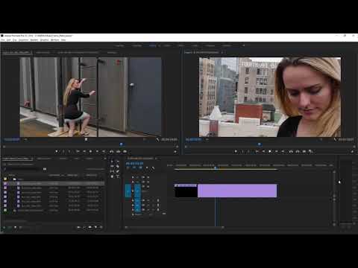Solo the A1 audio track
Image resolution: width=358 pixels, height=268 pixels.
click(x=152, y=200)
